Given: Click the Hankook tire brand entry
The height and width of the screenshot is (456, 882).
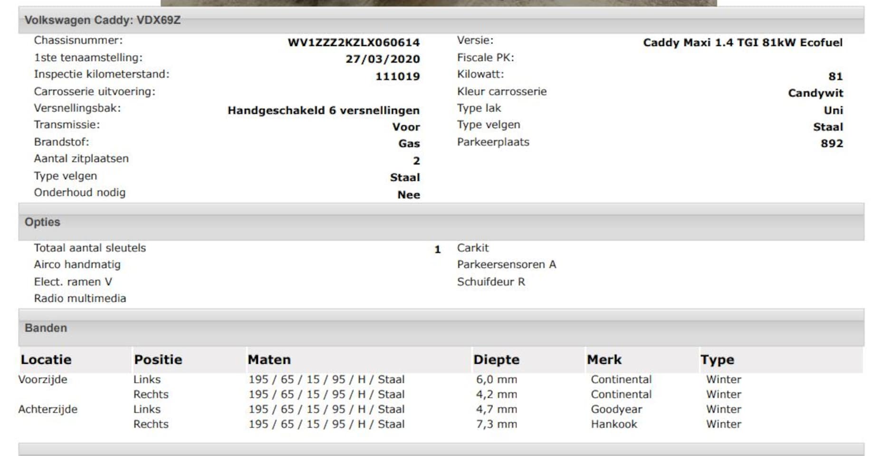Looking at the screenshot, I should pyautogui.click(x=614, y=424).
